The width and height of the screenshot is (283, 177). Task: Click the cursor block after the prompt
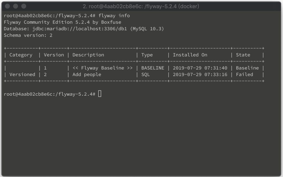point(100,94)
